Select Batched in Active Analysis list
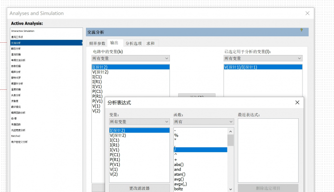 point(46,136)
